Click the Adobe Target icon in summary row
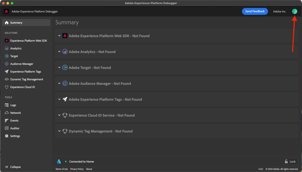This screenshot has width=302, height=172. click(65, 68)
